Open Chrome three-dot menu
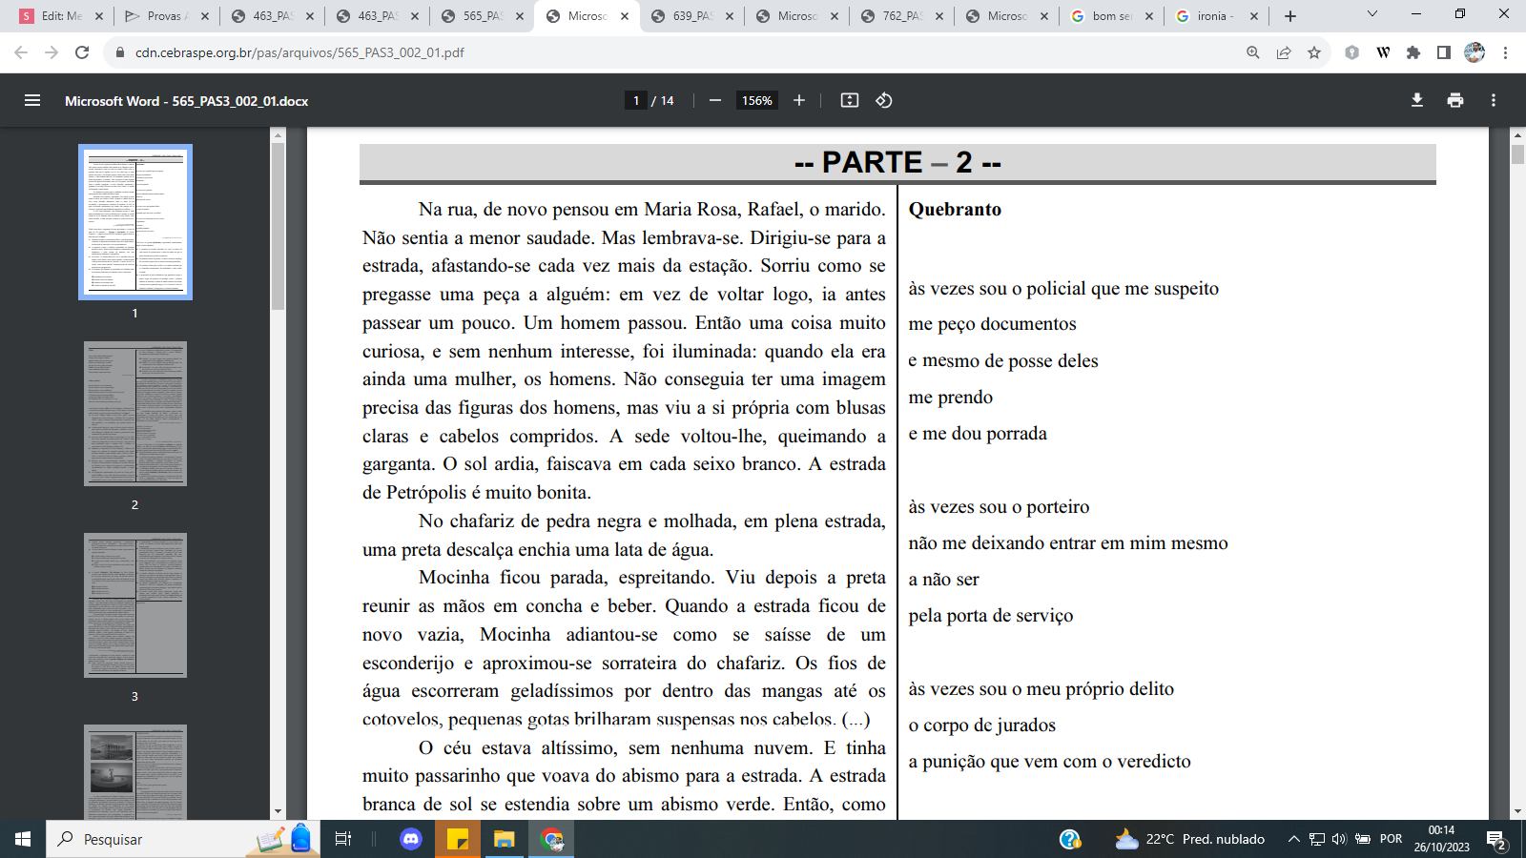Viewport: 1526px width, 858px height. pyautogui.click(x=1505, y=52)
